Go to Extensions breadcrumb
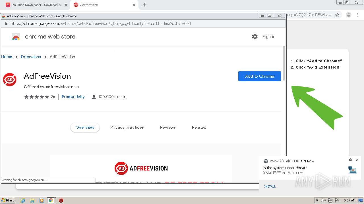Viewport: 364px width, 204px height. (x=31, y=57)
